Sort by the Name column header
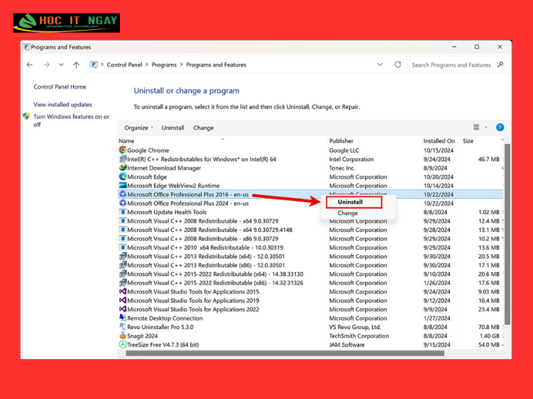 coord(127,141)
